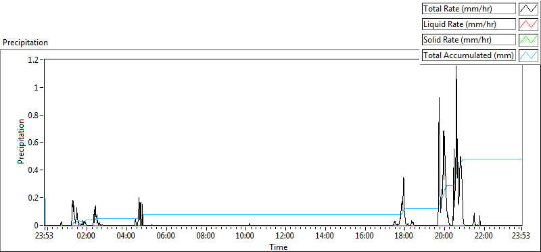541x252 pixels.
Task: Select the Total Accumulated (mm) legend label
Action: 469,55
